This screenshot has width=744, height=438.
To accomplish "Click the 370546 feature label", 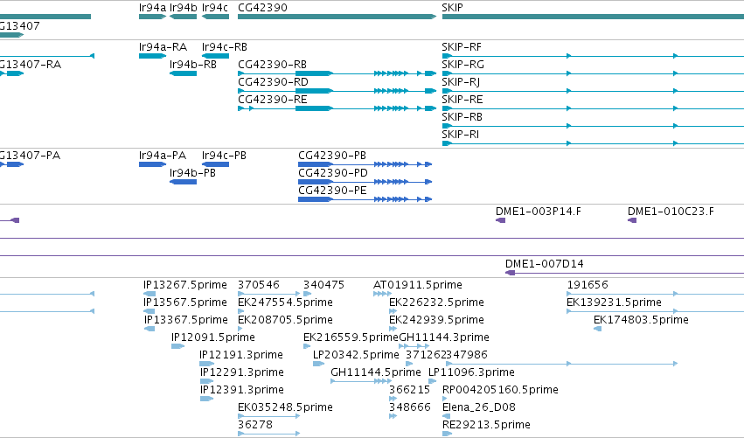I will (x=259, y=285).
